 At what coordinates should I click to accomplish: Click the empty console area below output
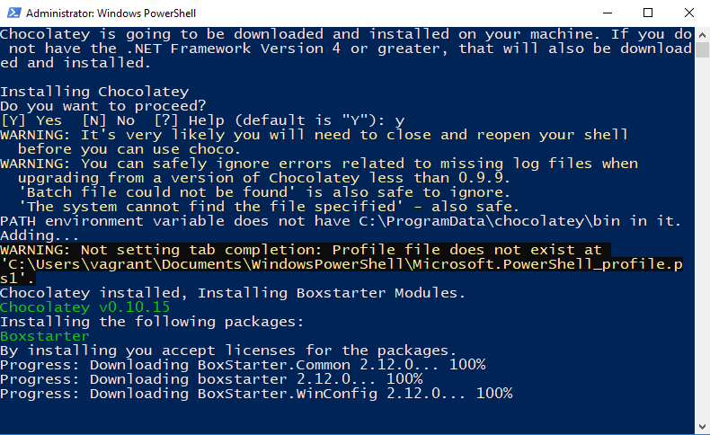point(347,416)
